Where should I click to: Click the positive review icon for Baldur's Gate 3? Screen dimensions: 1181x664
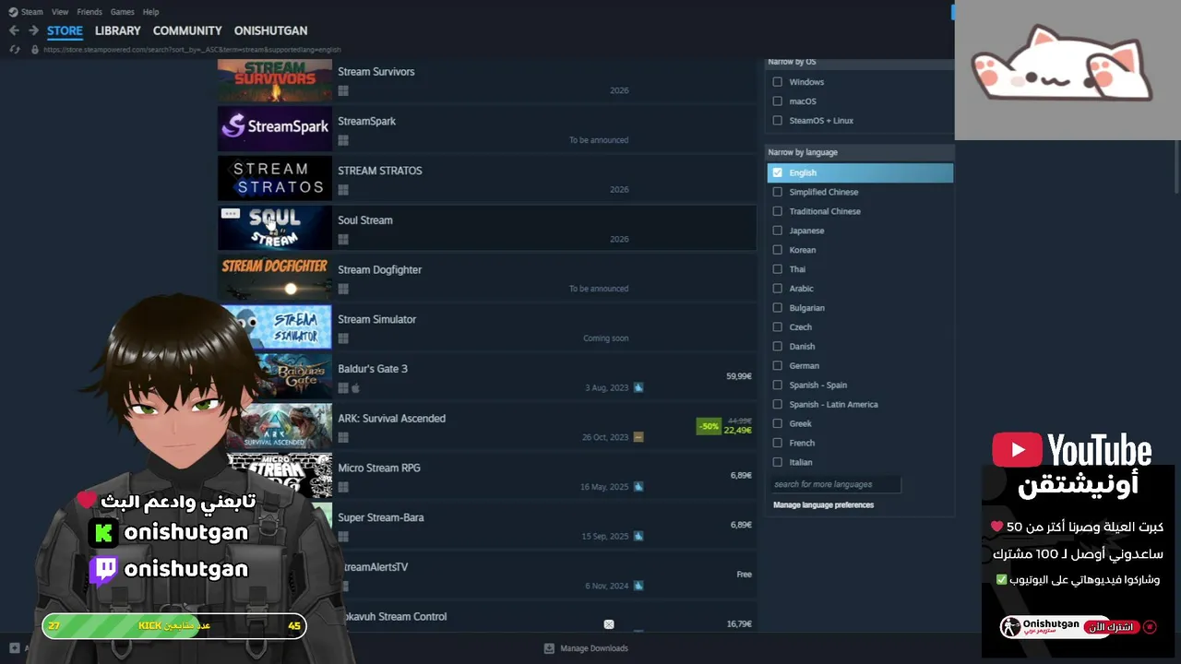(638, 387)
